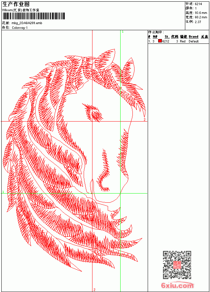This screenshot has width=210, height=292.
Task: Click the Brand column header
Action: click(x=193, y=37)
